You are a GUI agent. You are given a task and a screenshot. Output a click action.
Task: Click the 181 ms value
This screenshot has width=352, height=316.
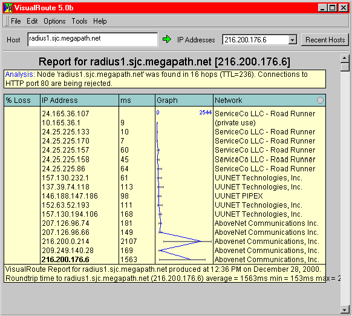(x=126, y=223)
